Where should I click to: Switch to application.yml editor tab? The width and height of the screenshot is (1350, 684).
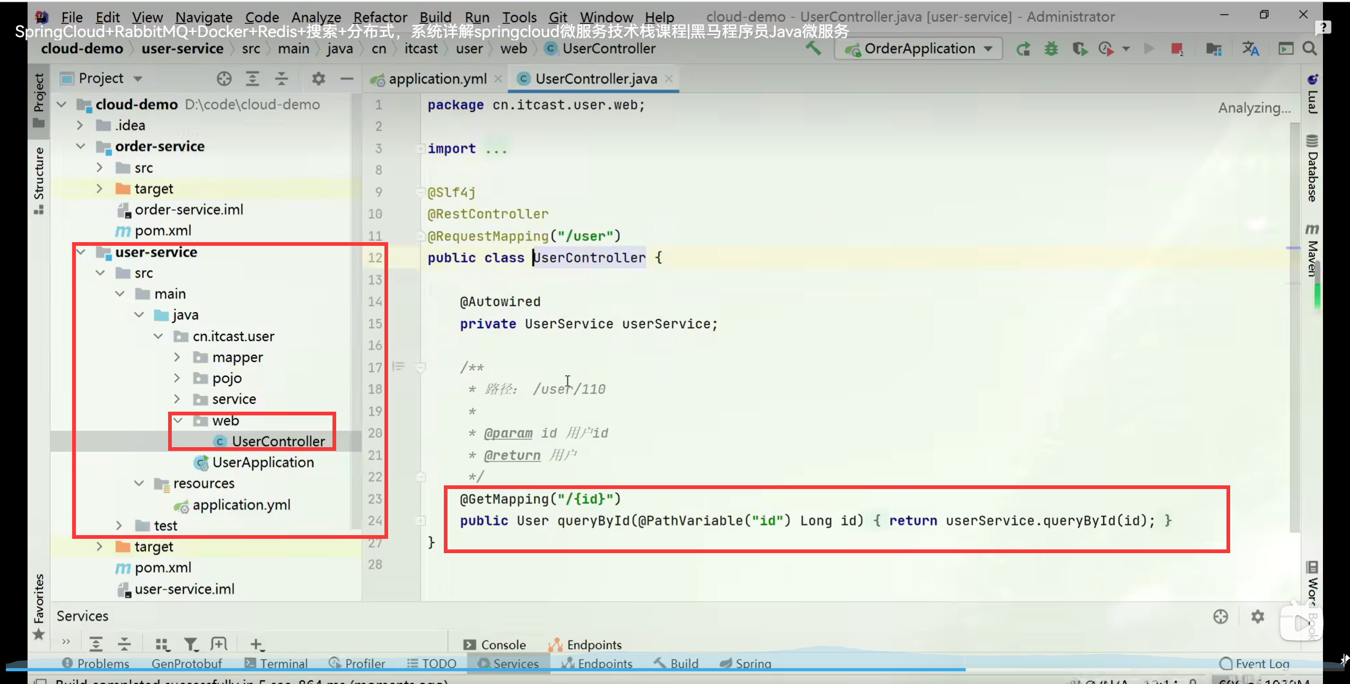pos(437,79)
